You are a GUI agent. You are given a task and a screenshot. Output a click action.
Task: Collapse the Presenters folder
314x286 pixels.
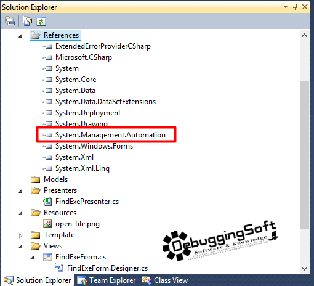pyautogui.click(x=20, y=191)
